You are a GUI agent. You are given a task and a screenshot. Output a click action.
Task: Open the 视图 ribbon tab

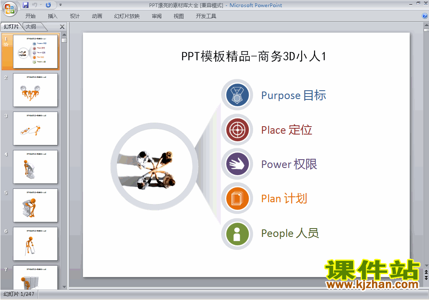(178, 16)
